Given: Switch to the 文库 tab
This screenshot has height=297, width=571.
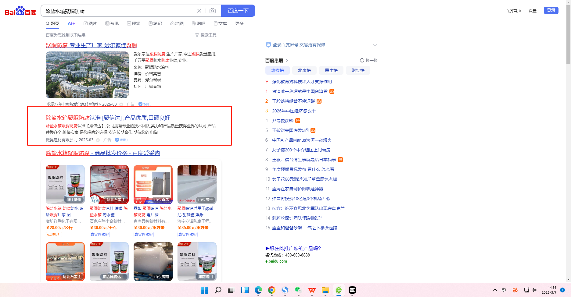Looking at the screenshot, I should point(220,23).
